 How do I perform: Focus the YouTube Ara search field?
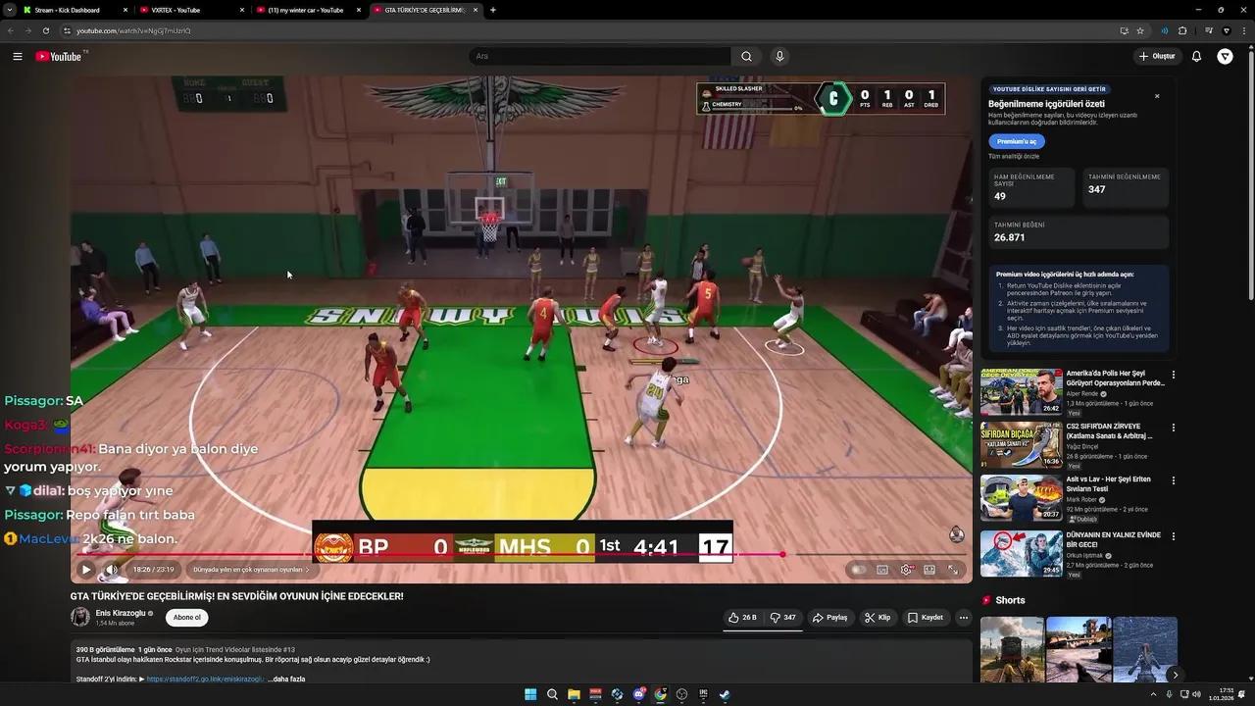(600, 56)
